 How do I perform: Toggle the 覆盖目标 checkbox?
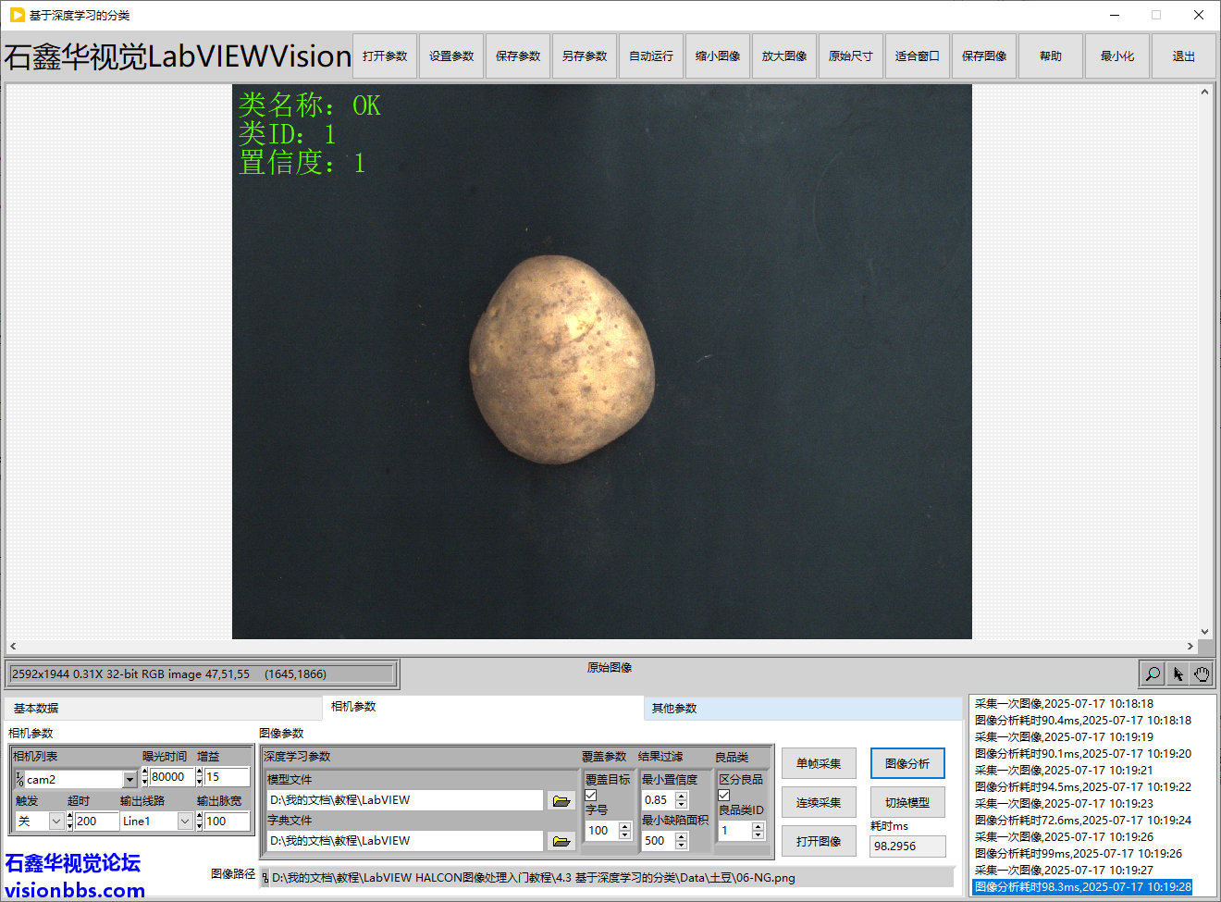tap(591, 796)
